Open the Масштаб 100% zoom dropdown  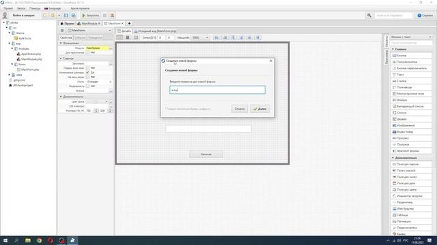(x=200, y=37)
